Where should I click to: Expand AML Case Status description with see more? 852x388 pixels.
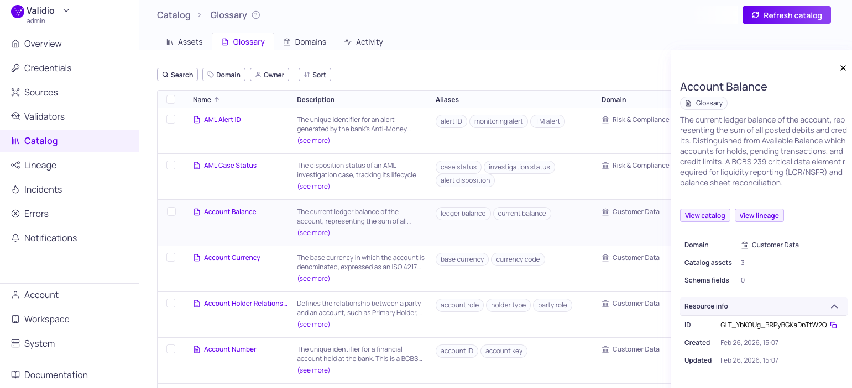click(x=313, y=187)
